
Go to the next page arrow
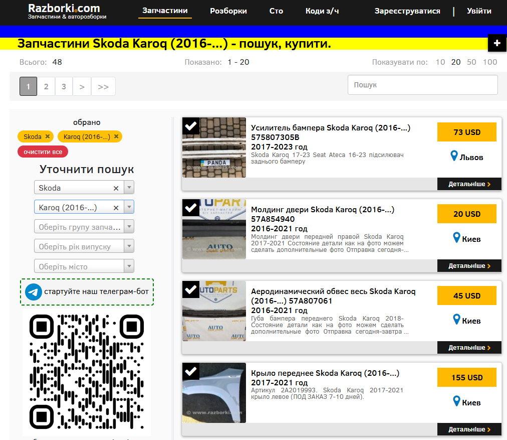click(x=82, y=86)
